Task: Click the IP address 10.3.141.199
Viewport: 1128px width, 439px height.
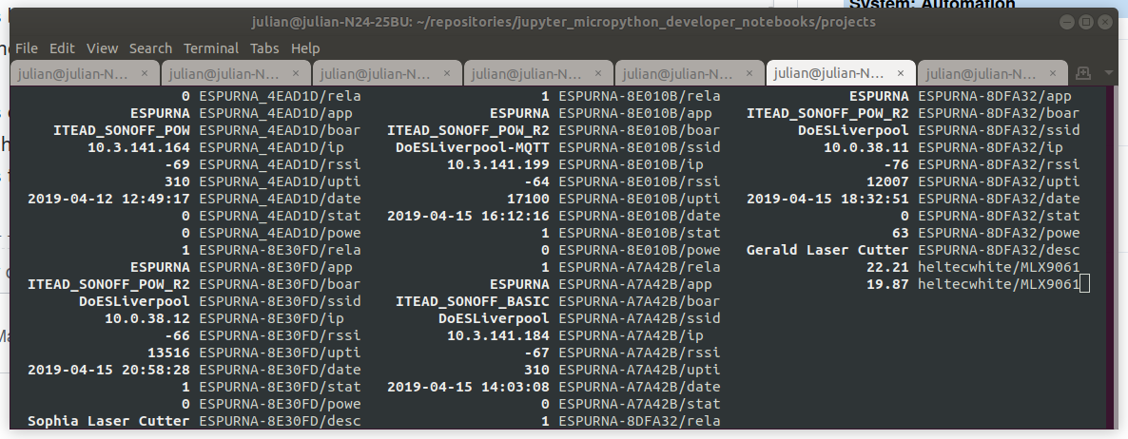Action: (498, 164)
